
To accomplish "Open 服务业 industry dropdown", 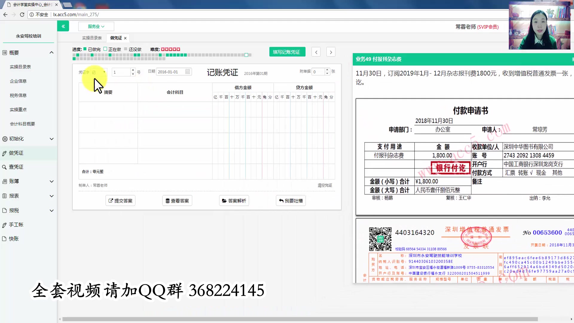I will pos(96,26).
